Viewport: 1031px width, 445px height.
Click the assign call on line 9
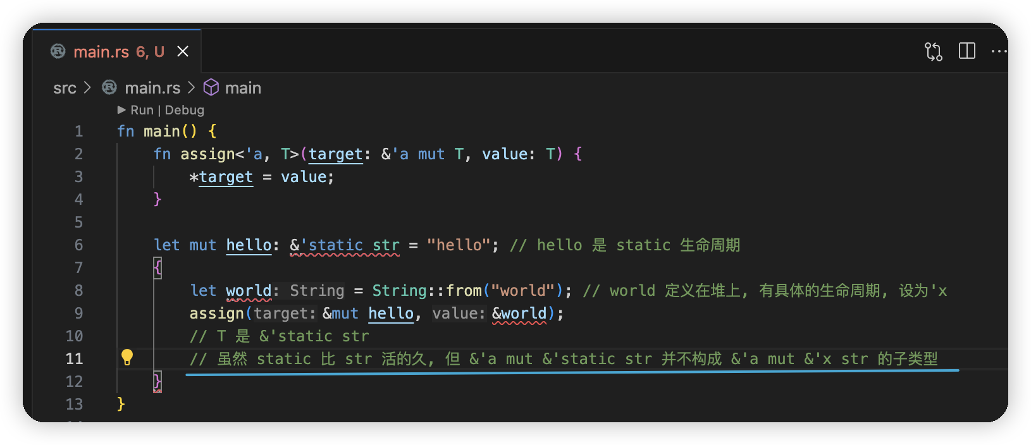click(216, 314)
